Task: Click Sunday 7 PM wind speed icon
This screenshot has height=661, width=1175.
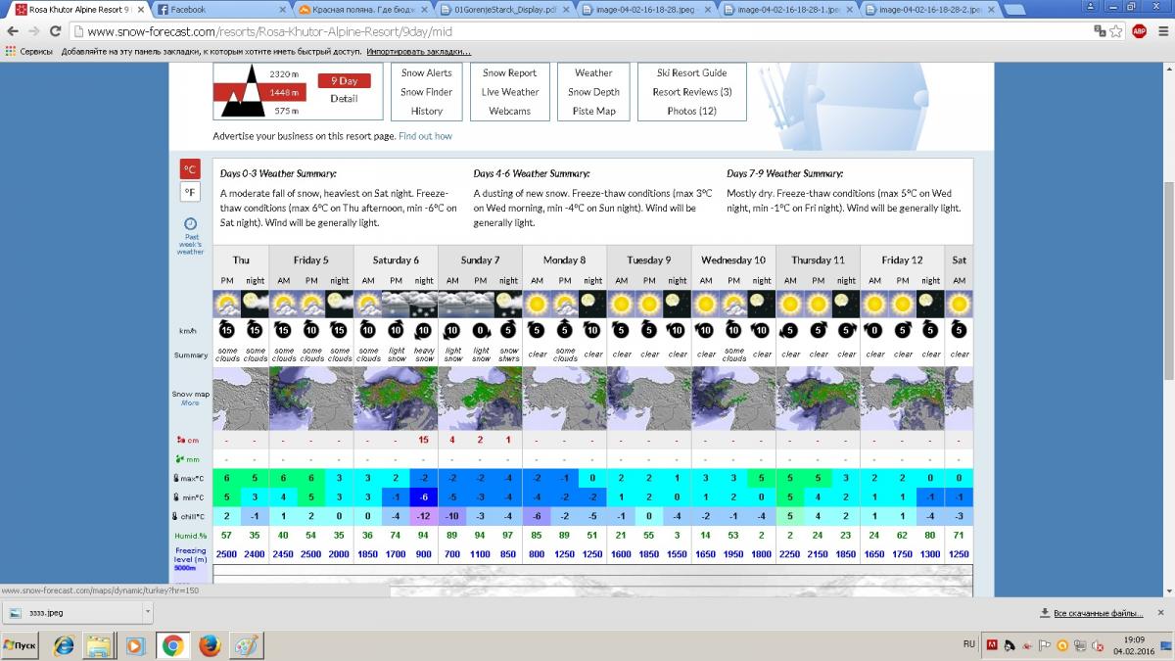Action: coord(480,331)
